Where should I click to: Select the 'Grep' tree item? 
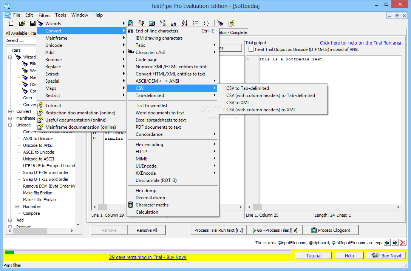(x=28, y=98)
